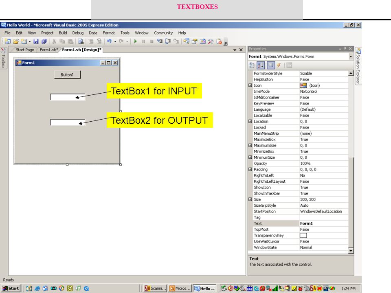Switch to Micros... taskbar window

click(x=180, y=288)
